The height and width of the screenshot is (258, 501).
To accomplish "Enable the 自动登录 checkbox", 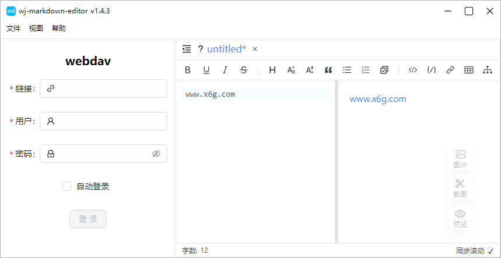I will point(67,186).
